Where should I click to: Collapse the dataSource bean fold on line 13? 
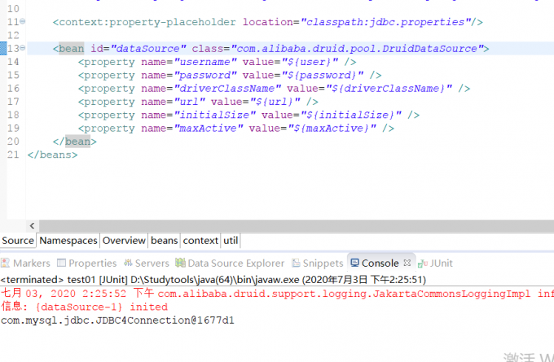point(22,48)
